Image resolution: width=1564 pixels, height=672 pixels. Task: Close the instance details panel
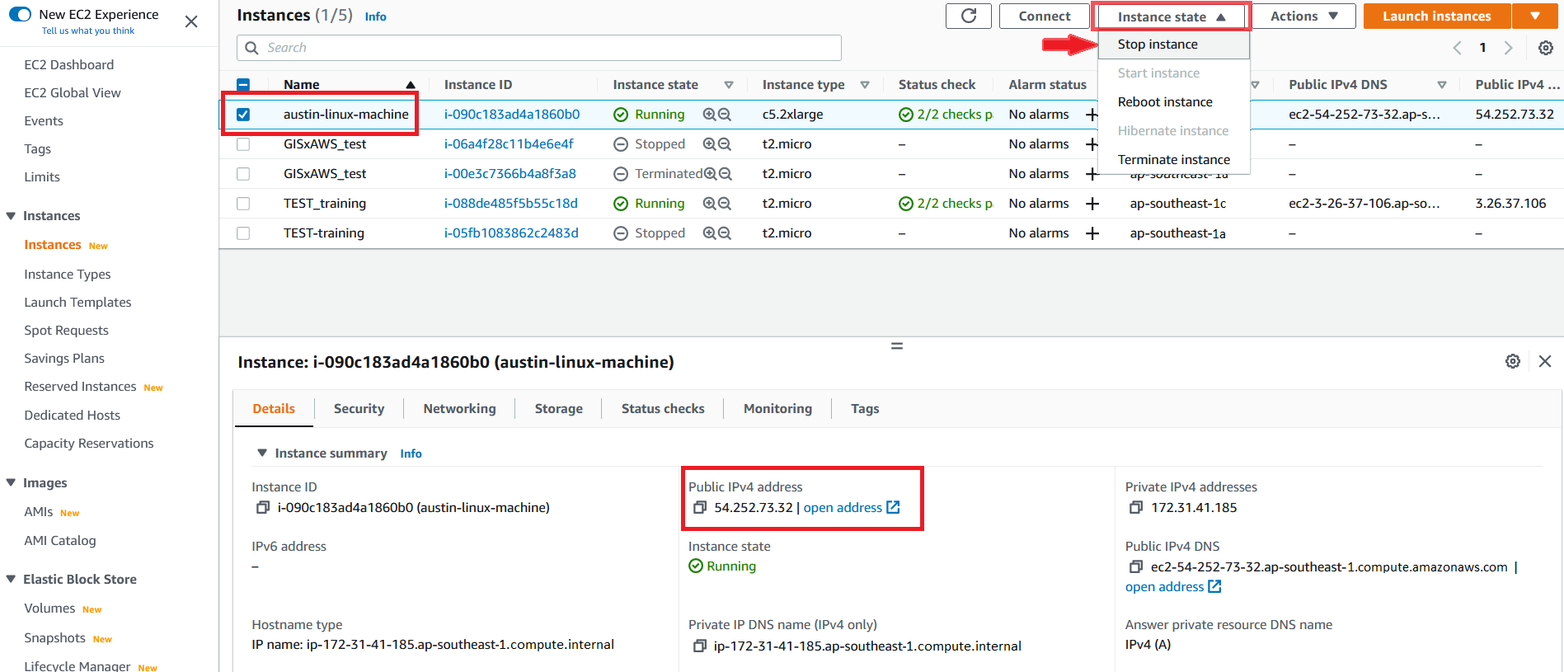pos(1545,361)
